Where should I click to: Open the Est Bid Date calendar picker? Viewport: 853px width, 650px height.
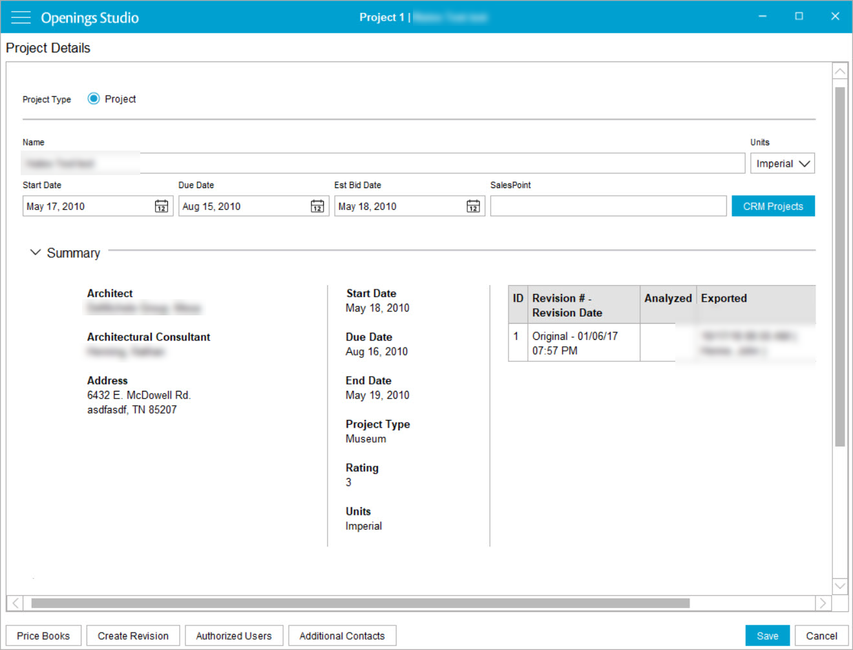pos(473,205)
